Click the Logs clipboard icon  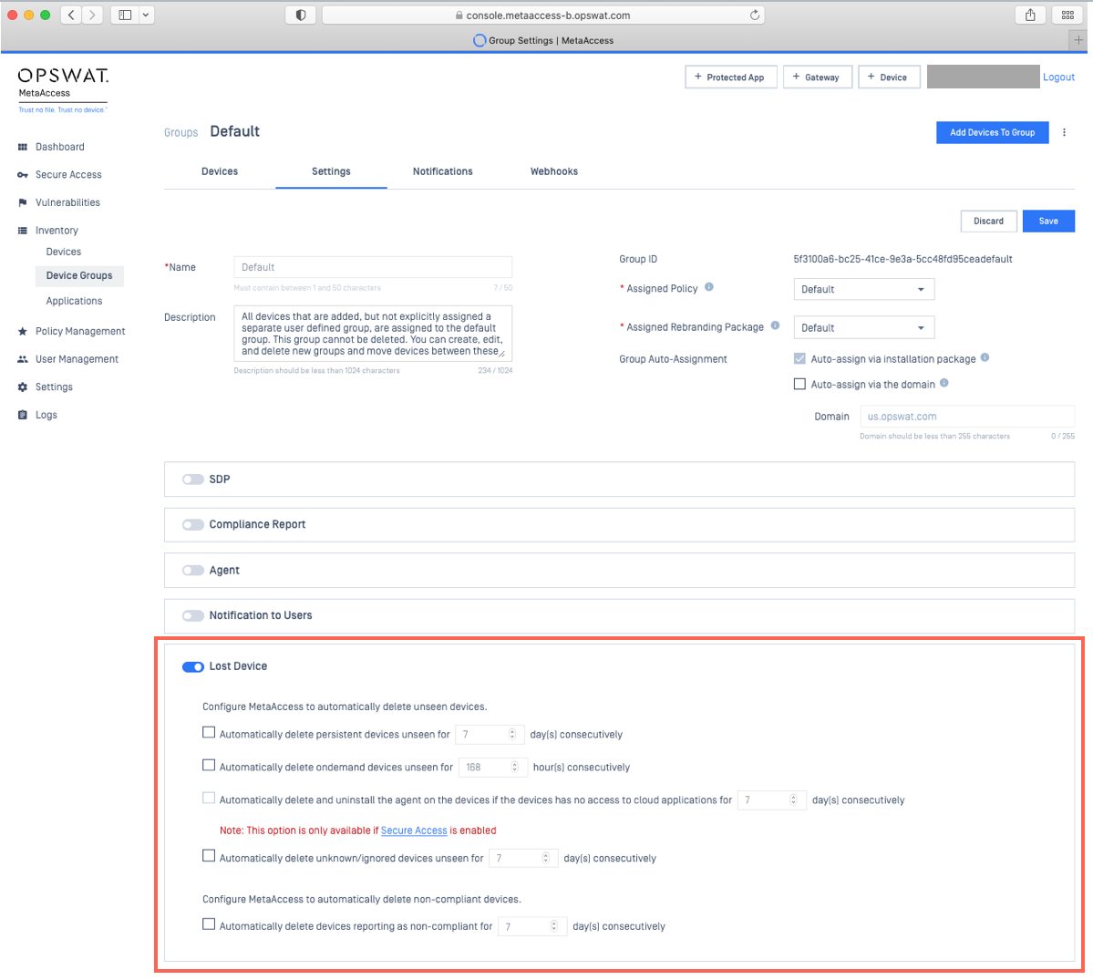pyautogui.click(x=22, y=416)
